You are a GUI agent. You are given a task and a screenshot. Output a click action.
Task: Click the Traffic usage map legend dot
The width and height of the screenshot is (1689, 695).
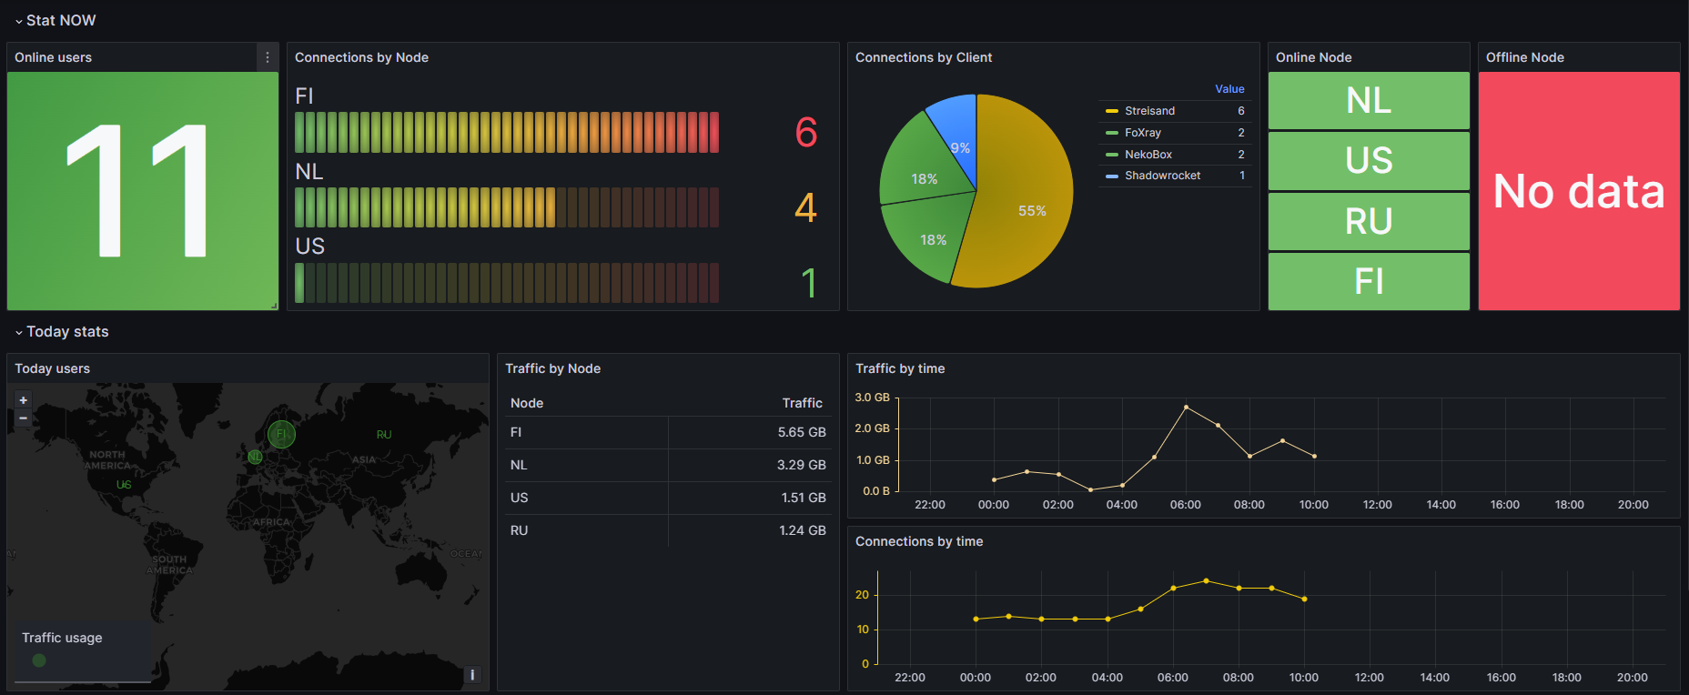click(39, 660)
